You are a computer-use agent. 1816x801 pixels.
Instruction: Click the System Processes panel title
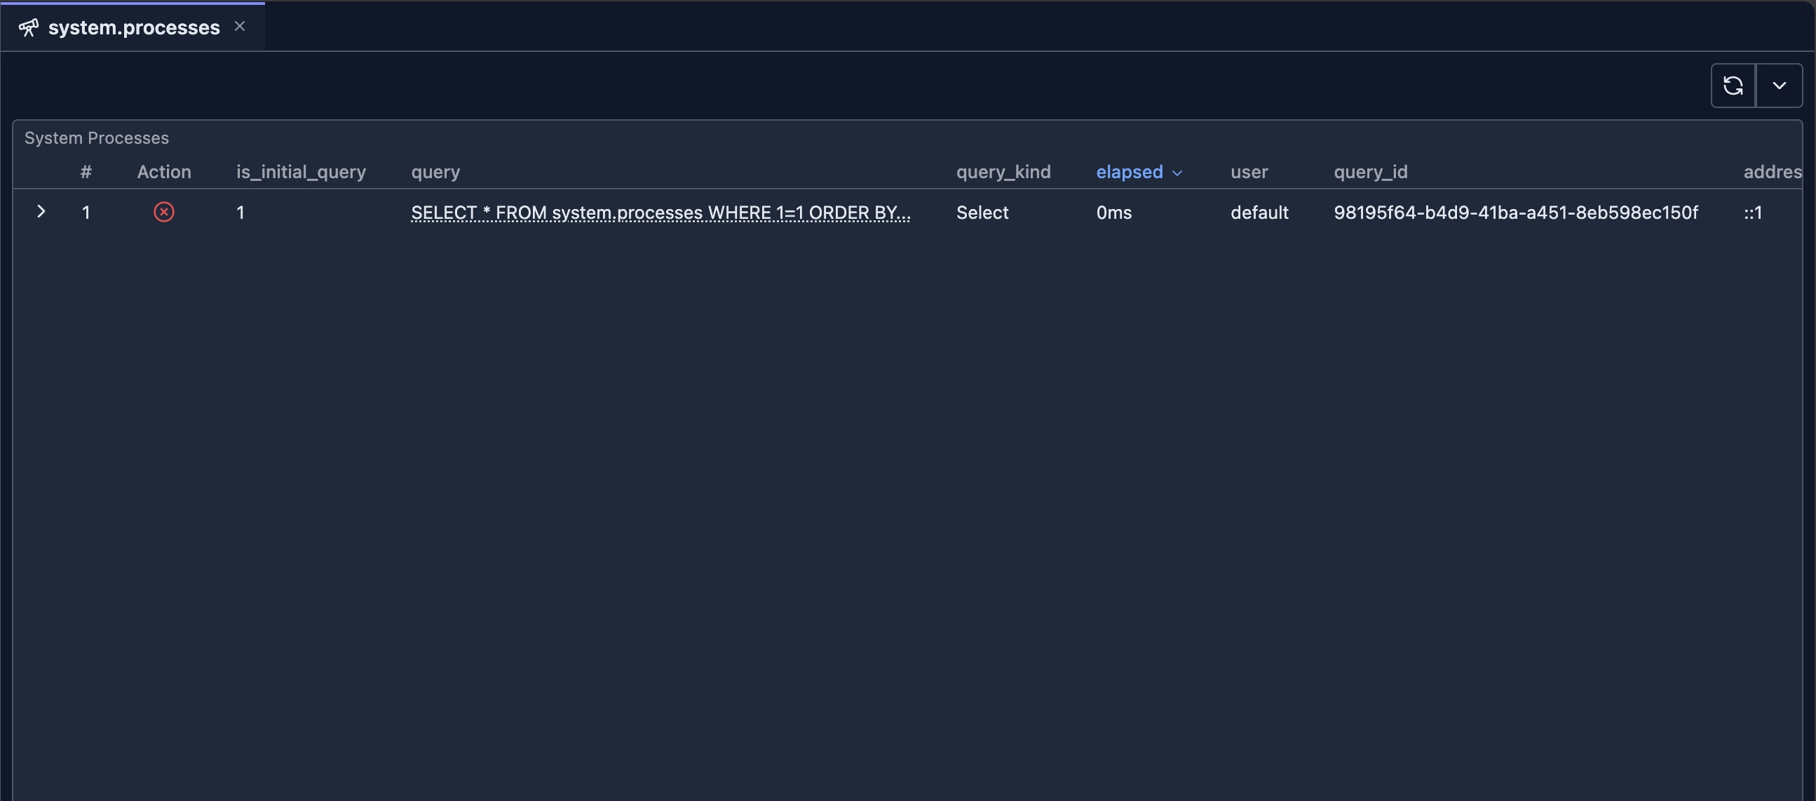coord(97,138)
